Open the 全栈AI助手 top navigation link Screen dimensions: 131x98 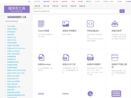pos(46,2)
